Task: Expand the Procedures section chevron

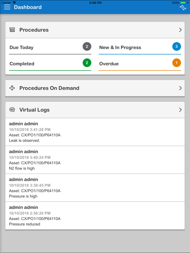Action: [x=180, y=30]
